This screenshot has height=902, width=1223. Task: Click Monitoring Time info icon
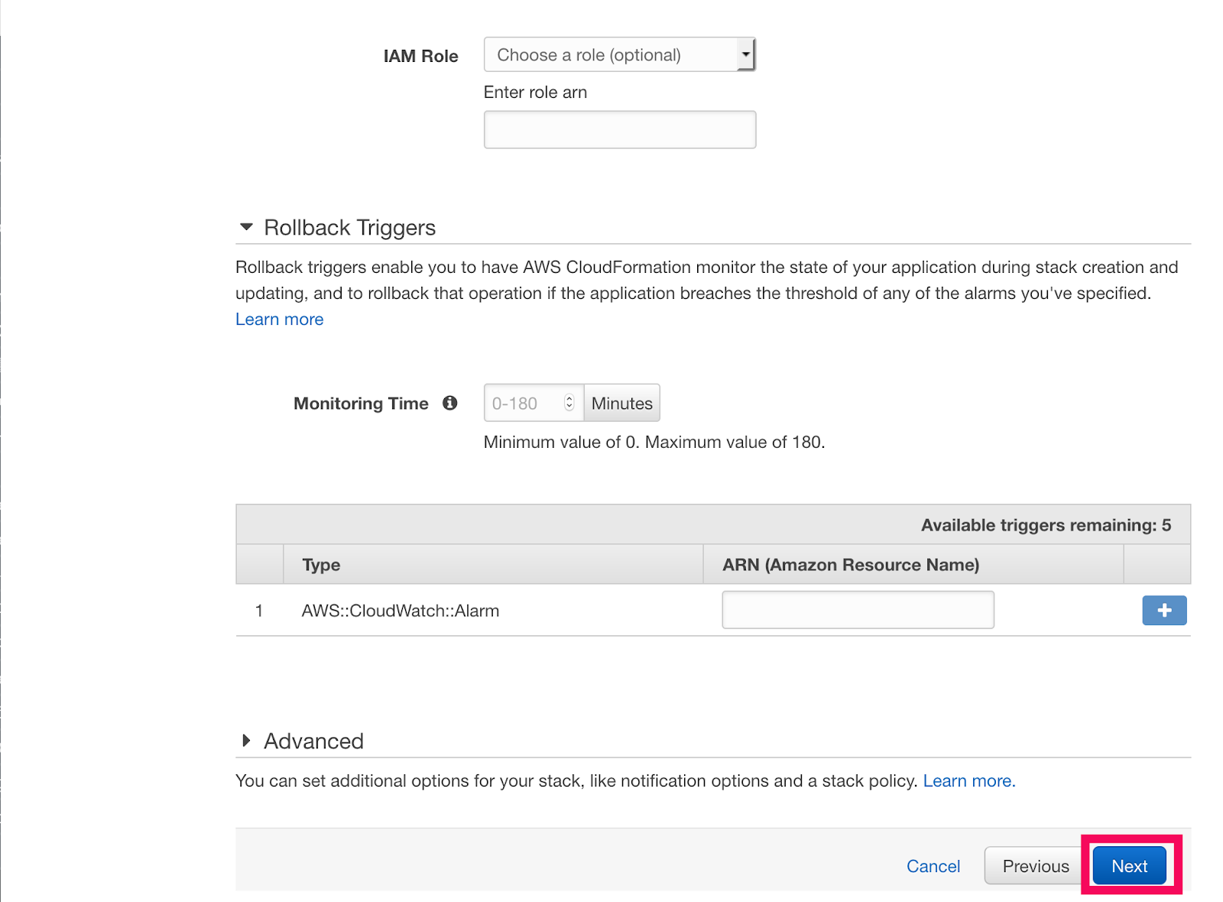tap(450, 403)
